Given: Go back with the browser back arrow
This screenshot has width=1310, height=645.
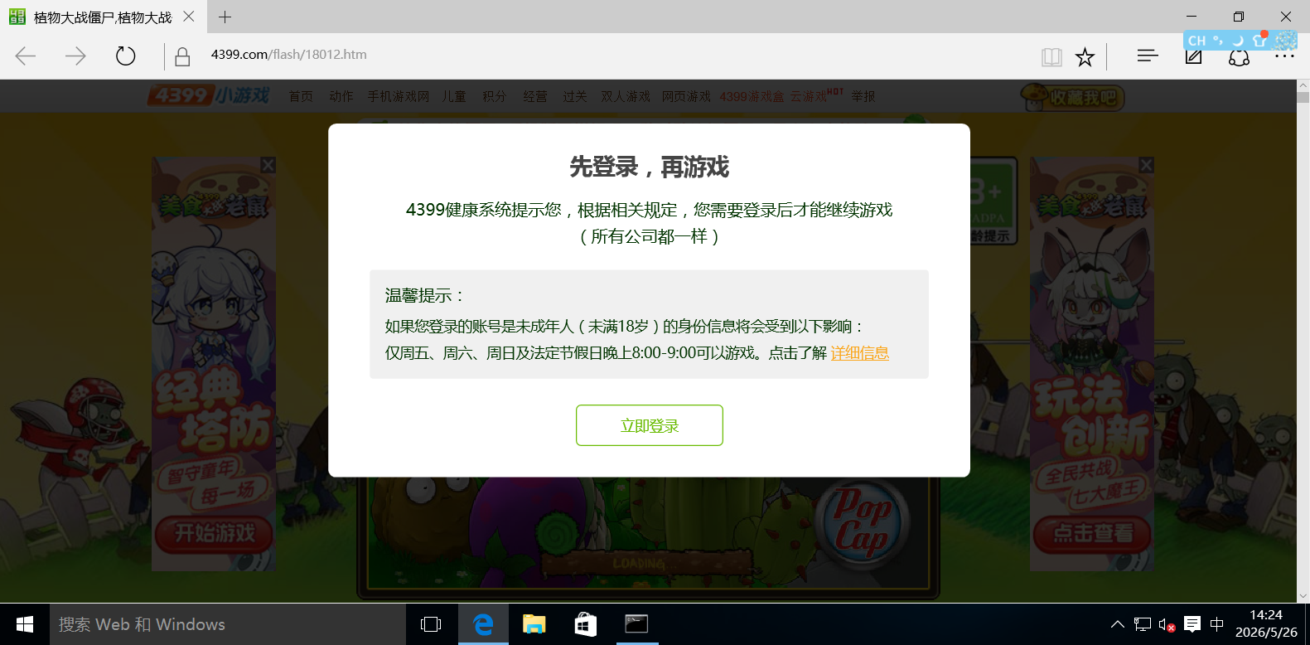Looking at the screenshot, I should point(26,56).
